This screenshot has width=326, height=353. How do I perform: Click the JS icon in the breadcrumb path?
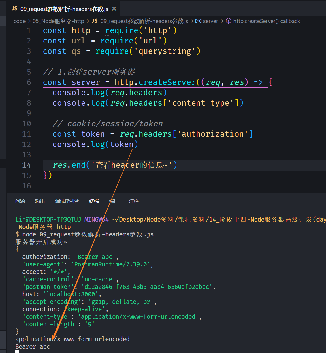tap(95, 21)
